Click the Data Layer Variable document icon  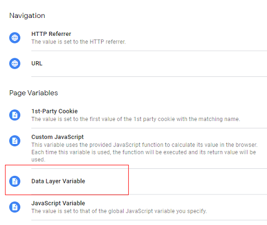pos(15,181)
